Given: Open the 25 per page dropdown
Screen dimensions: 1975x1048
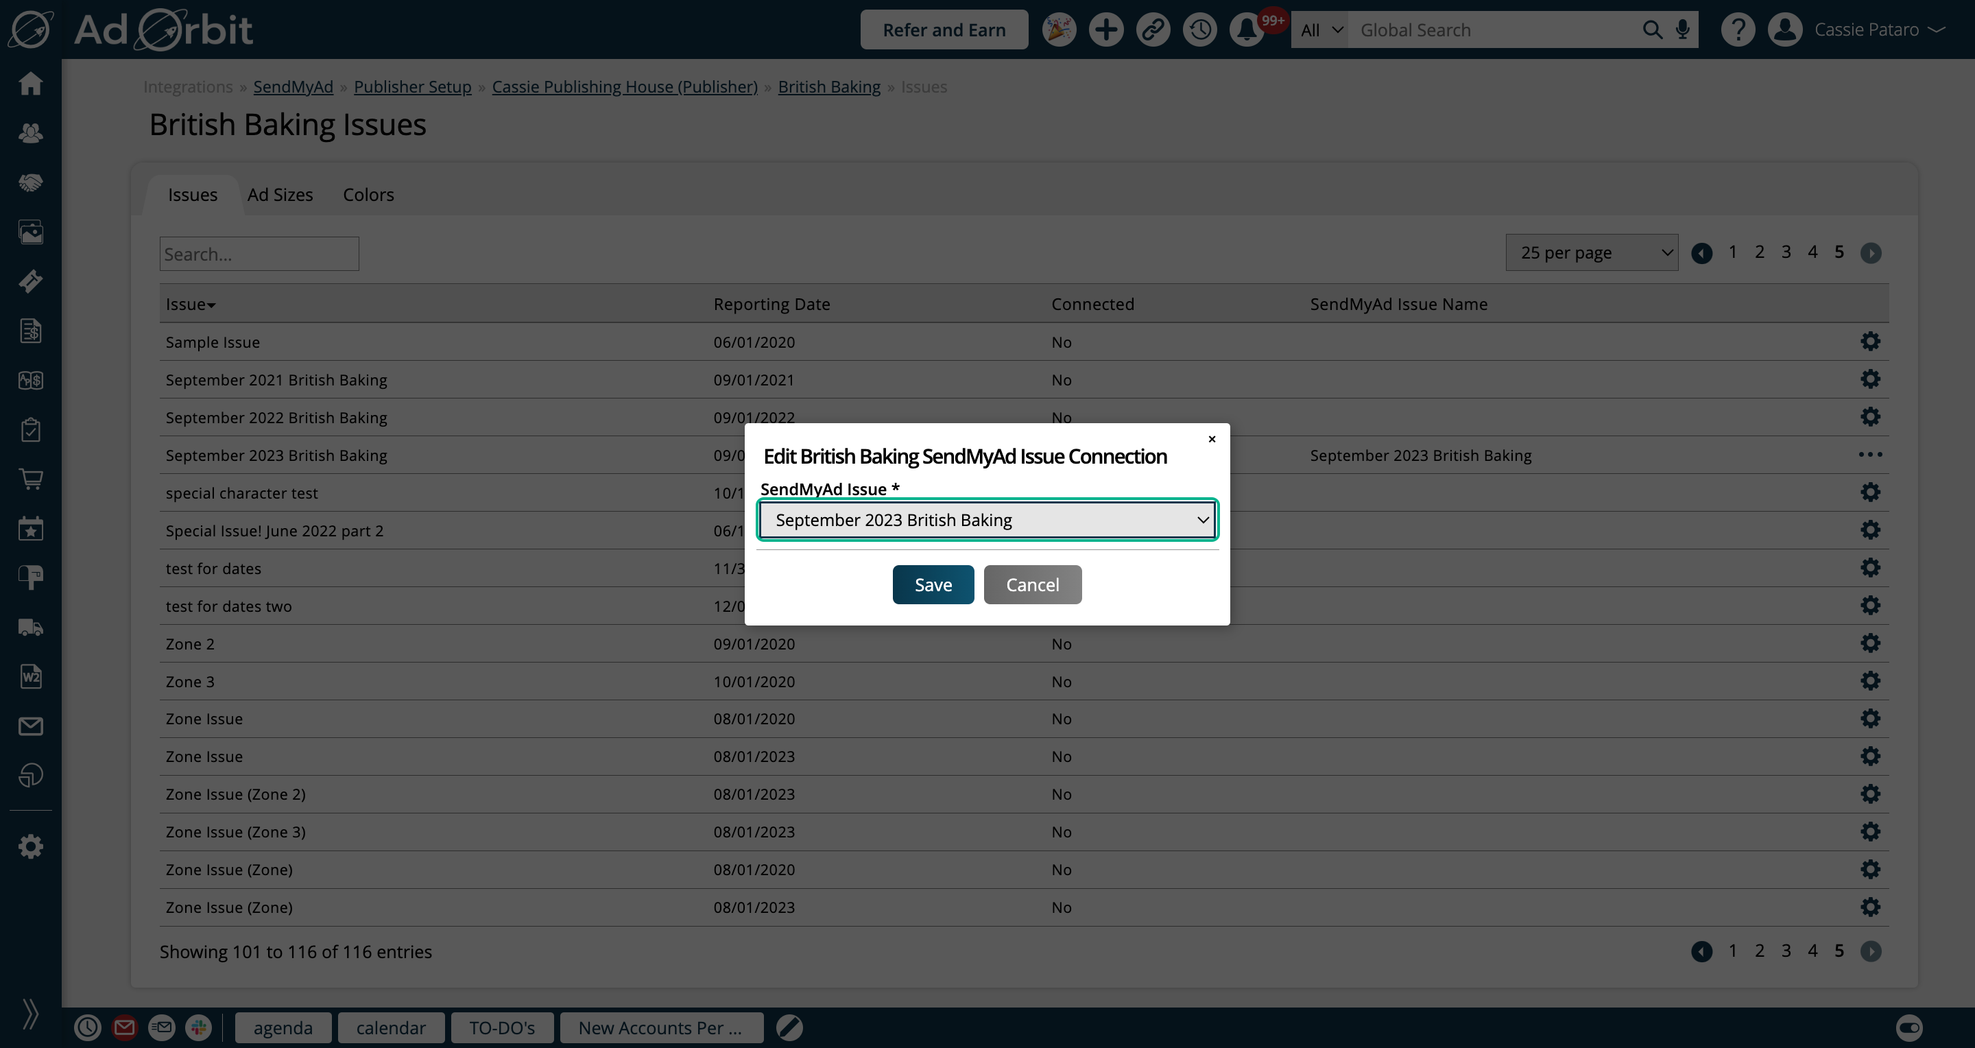Looking at the screenshot, I should pyautogui.click(x=1592, y=252).
